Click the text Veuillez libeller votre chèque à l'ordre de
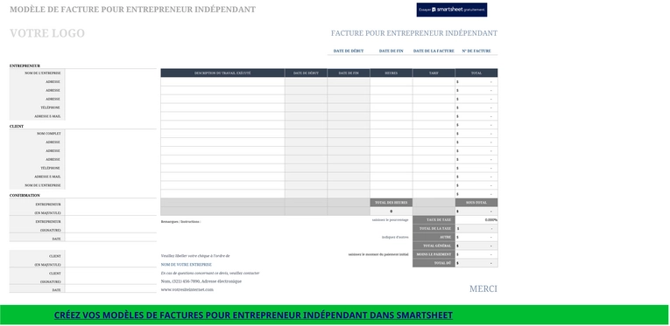The image size is (670, 326). [x=195, y=256]
